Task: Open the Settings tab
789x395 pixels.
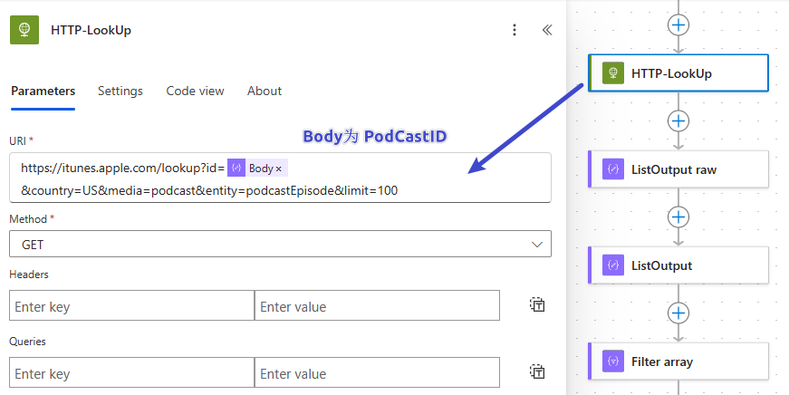Action: pos(120,91)
